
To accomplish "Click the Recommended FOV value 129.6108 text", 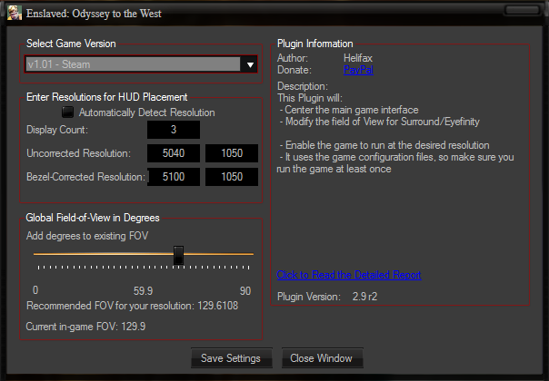I will click(217, 306).
